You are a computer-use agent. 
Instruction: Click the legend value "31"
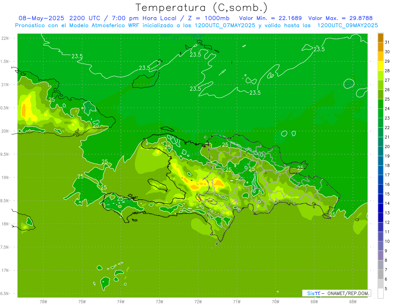387,42
